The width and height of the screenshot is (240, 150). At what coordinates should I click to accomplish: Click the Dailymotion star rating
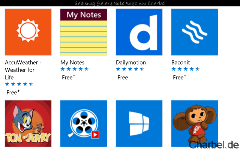pyautogui.click(x=130, y=69)
